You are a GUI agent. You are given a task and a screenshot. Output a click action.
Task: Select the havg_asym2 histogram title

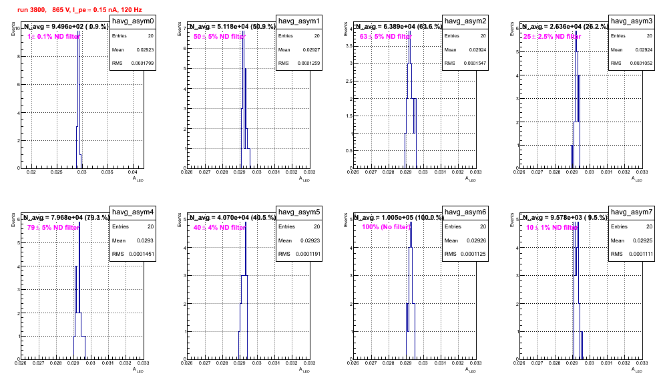pos(465,21)
